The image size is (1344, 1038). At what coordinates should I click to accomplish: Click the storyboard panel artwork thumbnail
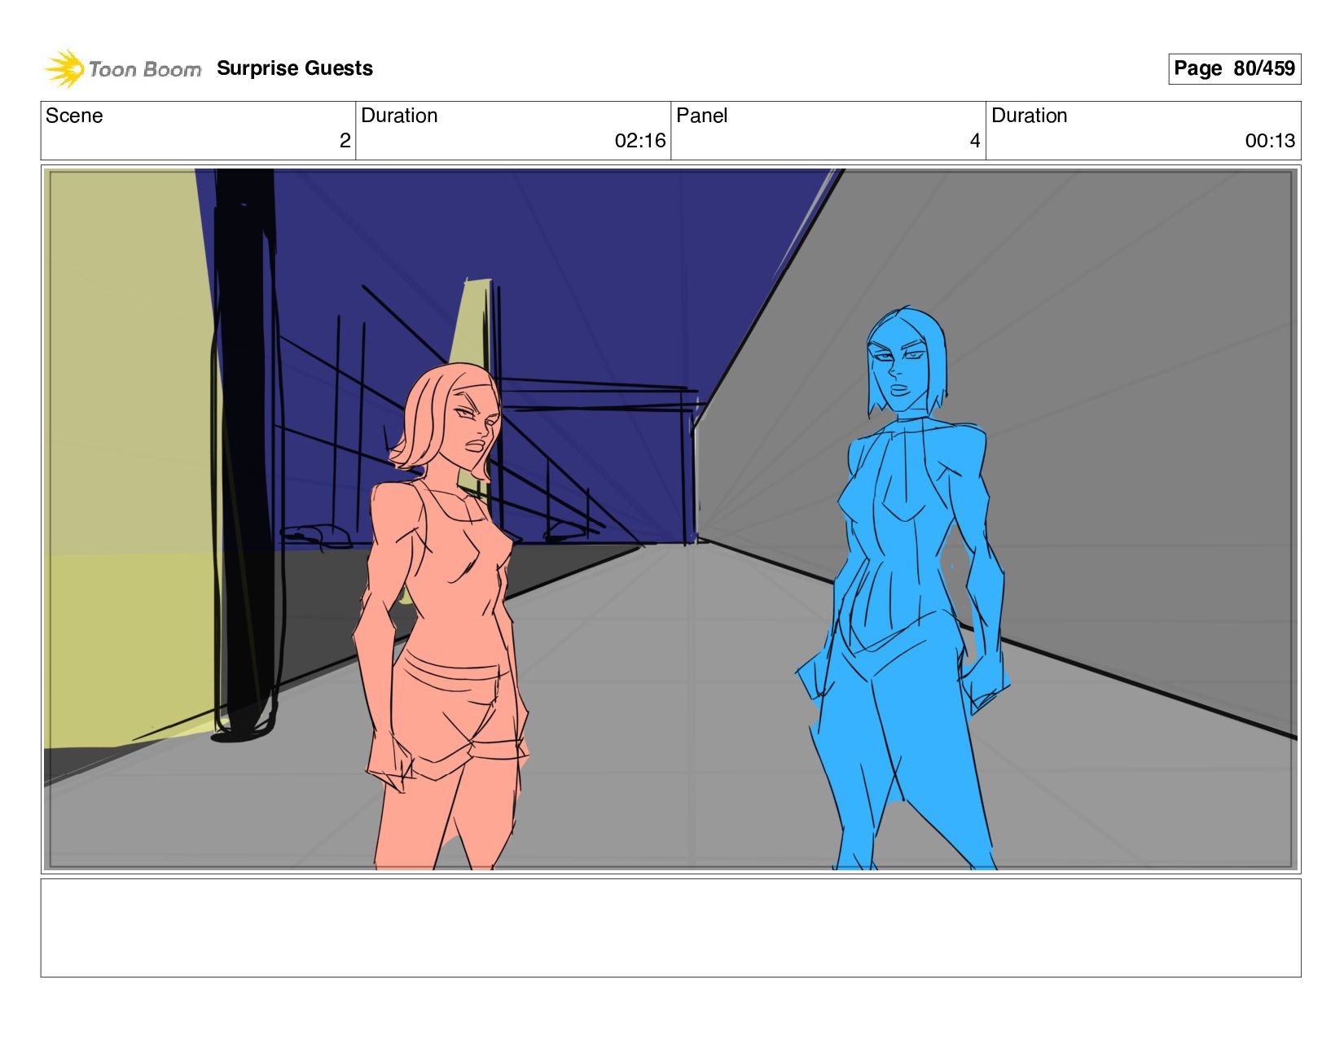(x=670, y=519)
